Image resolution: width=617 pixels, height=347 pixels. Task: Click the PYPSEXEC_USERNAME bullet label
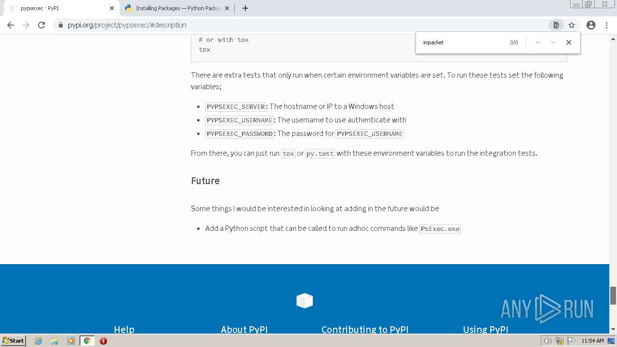(x=240, y=120)
